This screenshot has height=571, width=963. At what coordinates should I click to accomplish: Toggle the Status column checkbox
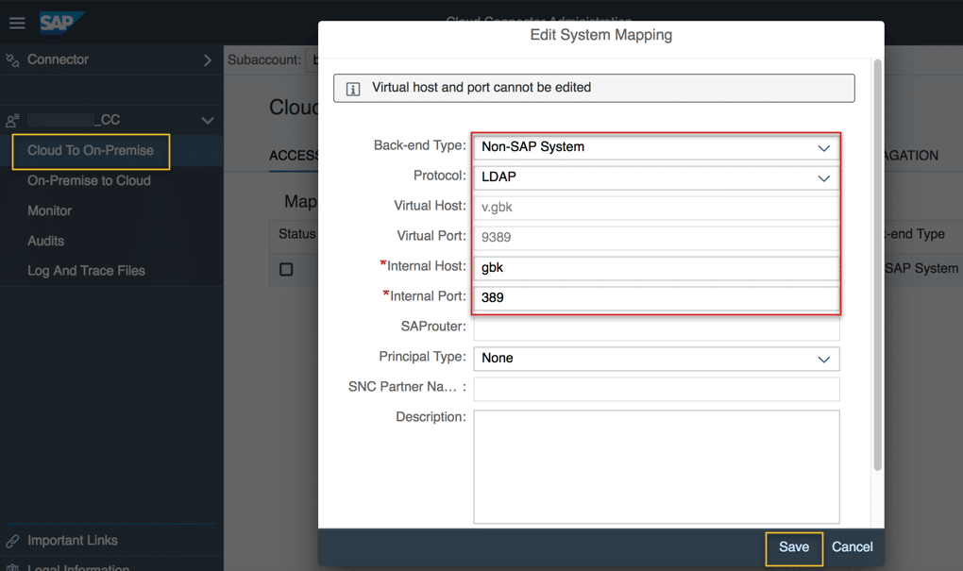click(x=286, y=269)
